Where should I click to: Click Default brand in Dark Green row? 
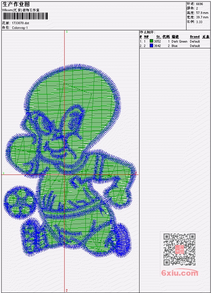pyautogui.click(x=195, y=41)
